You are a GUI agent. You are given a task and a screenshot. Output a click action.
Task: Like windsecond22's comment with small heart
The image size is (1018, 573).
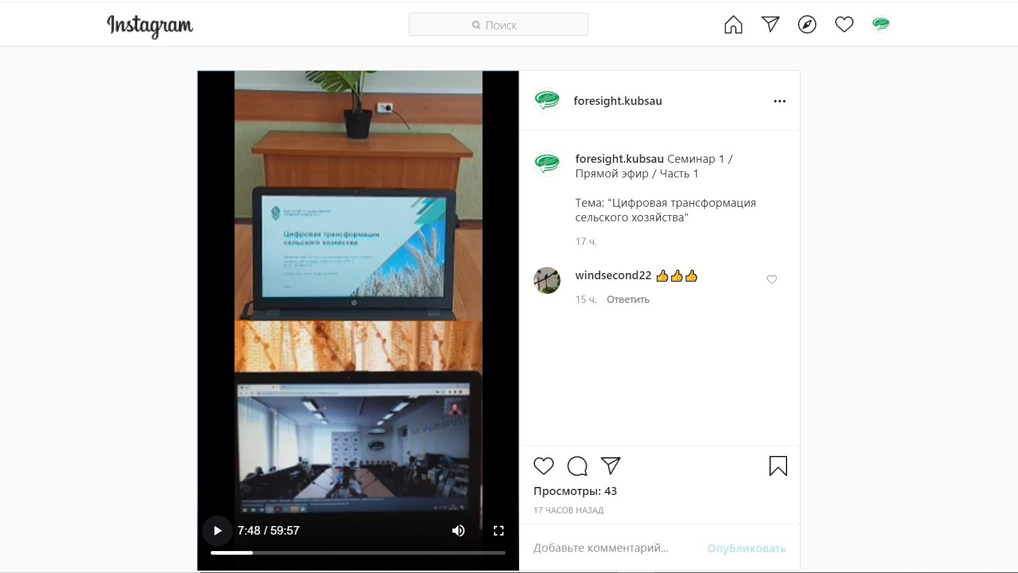tap(772, 279)
